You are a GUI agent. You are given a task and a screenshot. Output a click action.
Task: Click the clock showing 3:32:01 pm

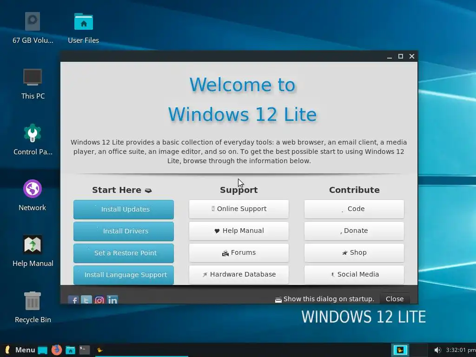click(x=461, y=350)
